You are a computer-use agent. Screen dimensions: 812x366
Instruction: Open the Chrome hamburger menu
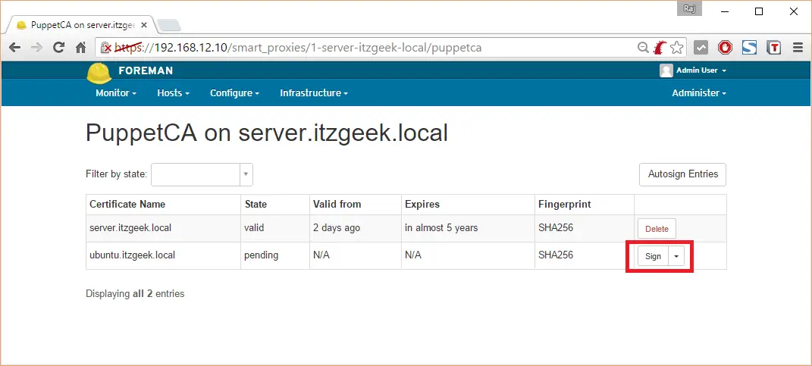pos(798,48)
